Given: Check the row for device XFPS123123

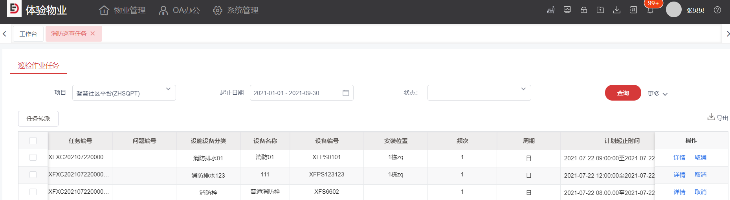Looking at the screenshot, I should (x=33, y=175).
